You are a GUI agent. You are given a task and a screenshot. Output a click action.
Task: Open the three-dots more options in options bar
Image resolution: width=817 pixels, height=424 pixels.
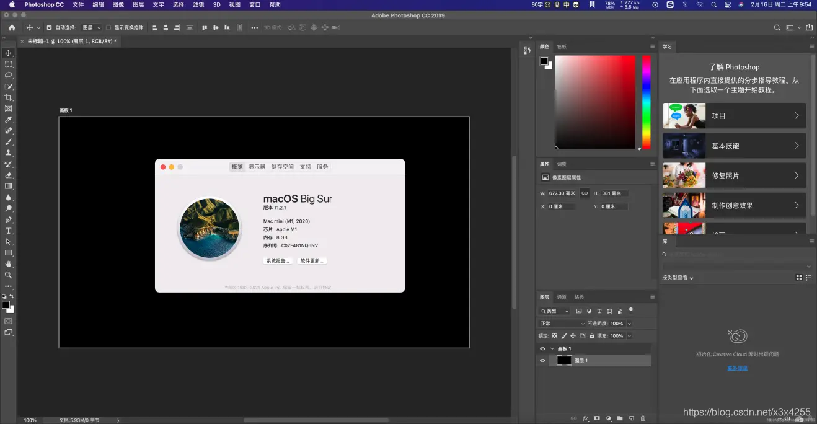(254, 28)
